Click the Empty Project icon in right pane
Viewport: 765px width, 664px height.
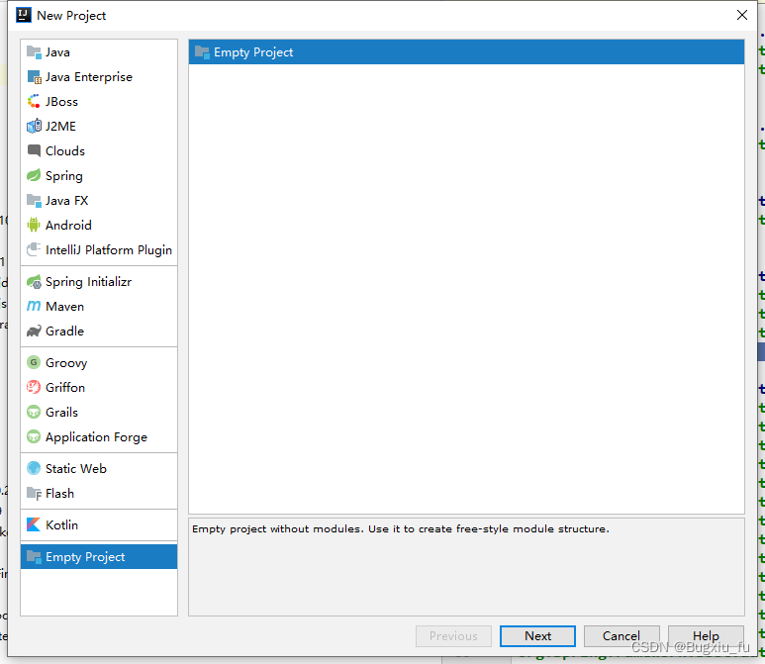pyautogui.click(x=202, y=52)
